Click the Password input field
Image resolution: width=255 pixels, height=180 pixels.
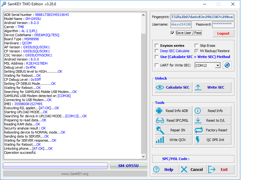pyautogui.click(x=223, y=25)
